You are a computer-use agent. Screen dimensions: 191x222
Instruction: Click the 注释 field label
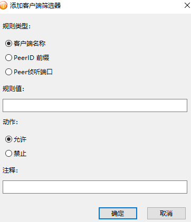click(x=10, y=170)
